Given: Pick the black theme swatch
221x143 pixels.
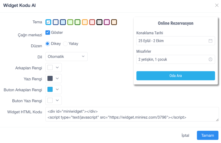Looking at the screenshot, I should [99, 22].
